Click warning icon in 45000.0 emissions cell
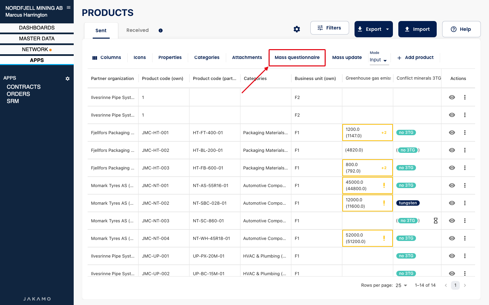Image resolution: width=489 pixels, height=305 pixels. (x=384, y=185)
